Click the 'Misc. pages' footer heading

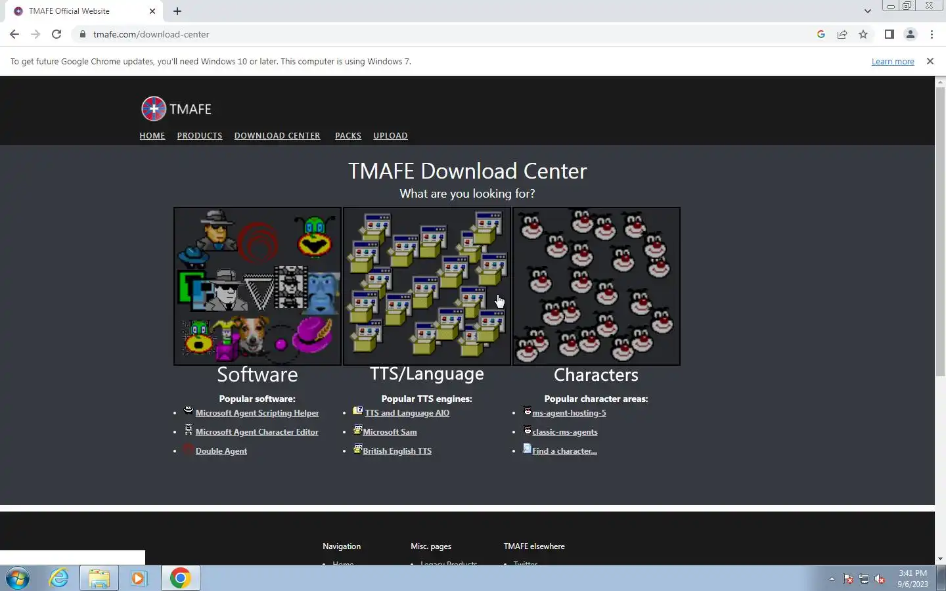[x=431, y=546]
